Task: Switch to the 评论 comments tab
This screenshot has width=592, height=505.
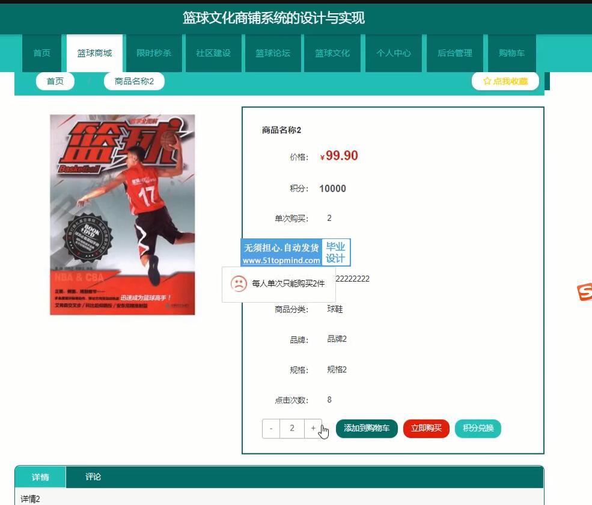Action: tap(93, 477)
